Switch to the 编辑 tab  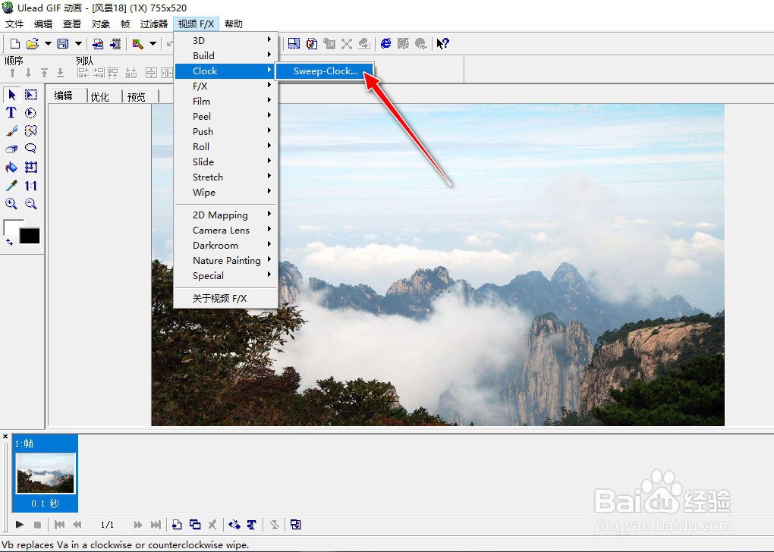[x=67, y=96]
